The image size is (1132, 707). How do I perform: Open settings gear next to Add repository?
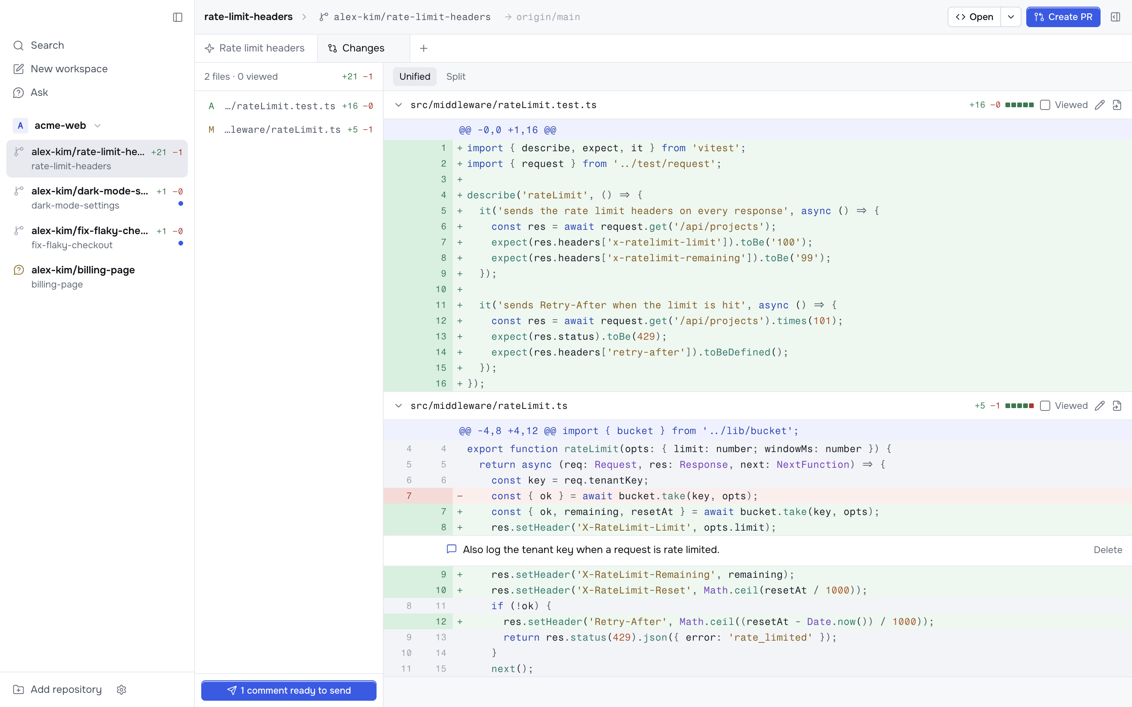121,690
